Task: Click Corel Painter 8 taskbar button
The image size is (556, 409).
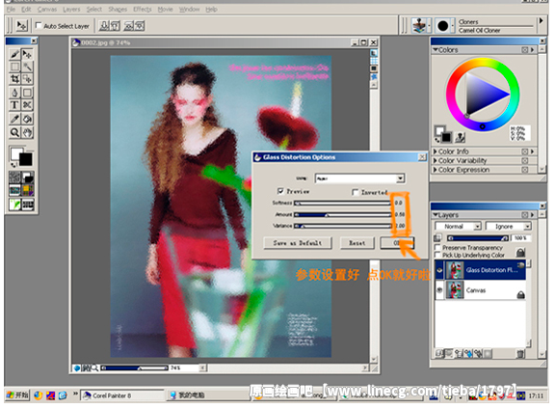Action: (x=122, y=395)
